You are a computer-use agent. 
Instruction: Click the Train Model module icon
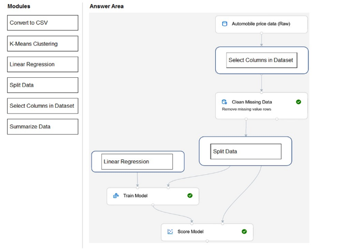(116, 196)
